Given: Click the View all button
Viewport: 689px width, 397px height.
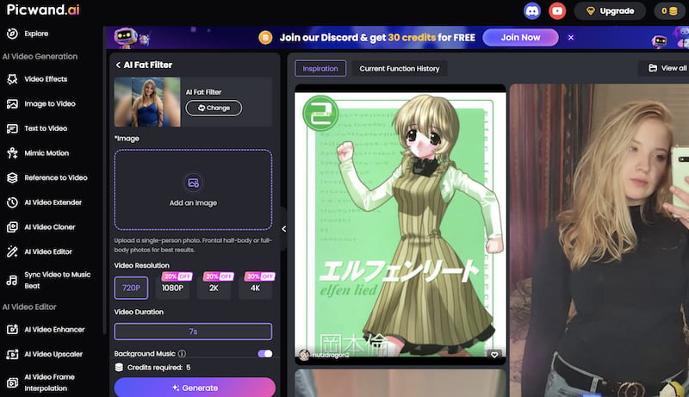Looking at the screenshot, I should click(x=667, y=68).
